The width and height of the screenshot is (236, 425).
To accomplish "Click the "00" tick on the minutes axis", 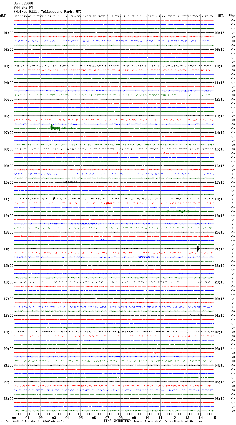I will click(x=14, y=418).
